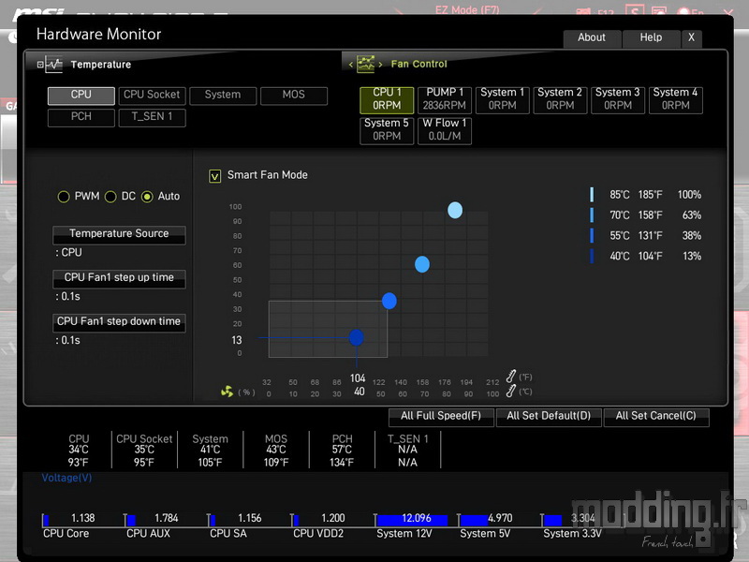Click the CPU SA voltage value 1.156
This screenshot has height=562, width=749.
250,519
